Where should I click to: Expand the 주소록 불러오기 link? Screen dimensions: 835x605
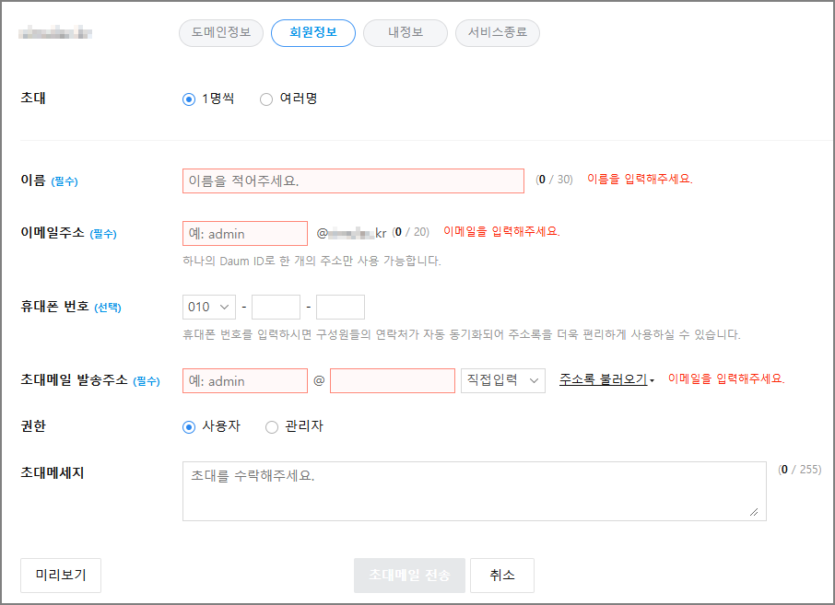(x=606, y=379)
